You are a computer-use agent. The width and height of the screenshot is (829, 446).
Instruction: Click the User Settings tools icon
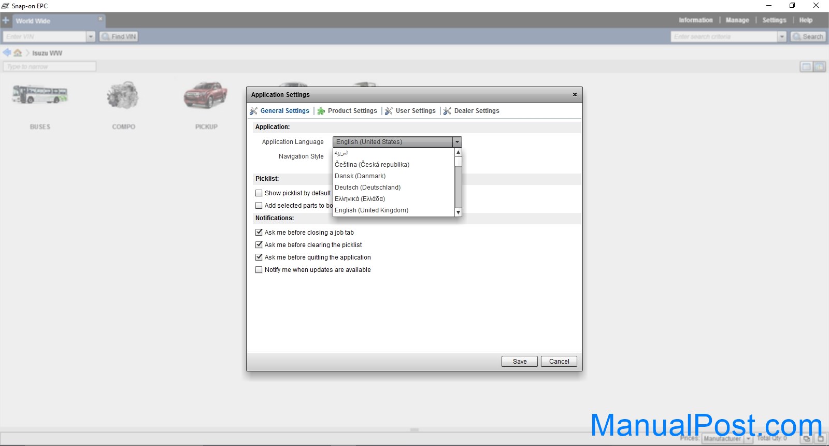coord(389,111)
